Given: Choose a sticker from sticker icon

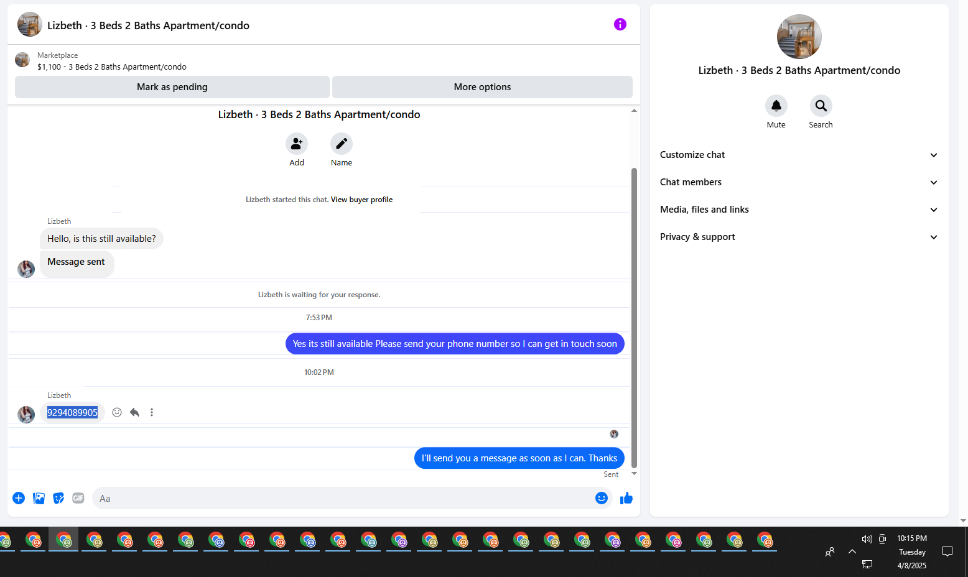Looking at the screenshot, I should [58, 498].
